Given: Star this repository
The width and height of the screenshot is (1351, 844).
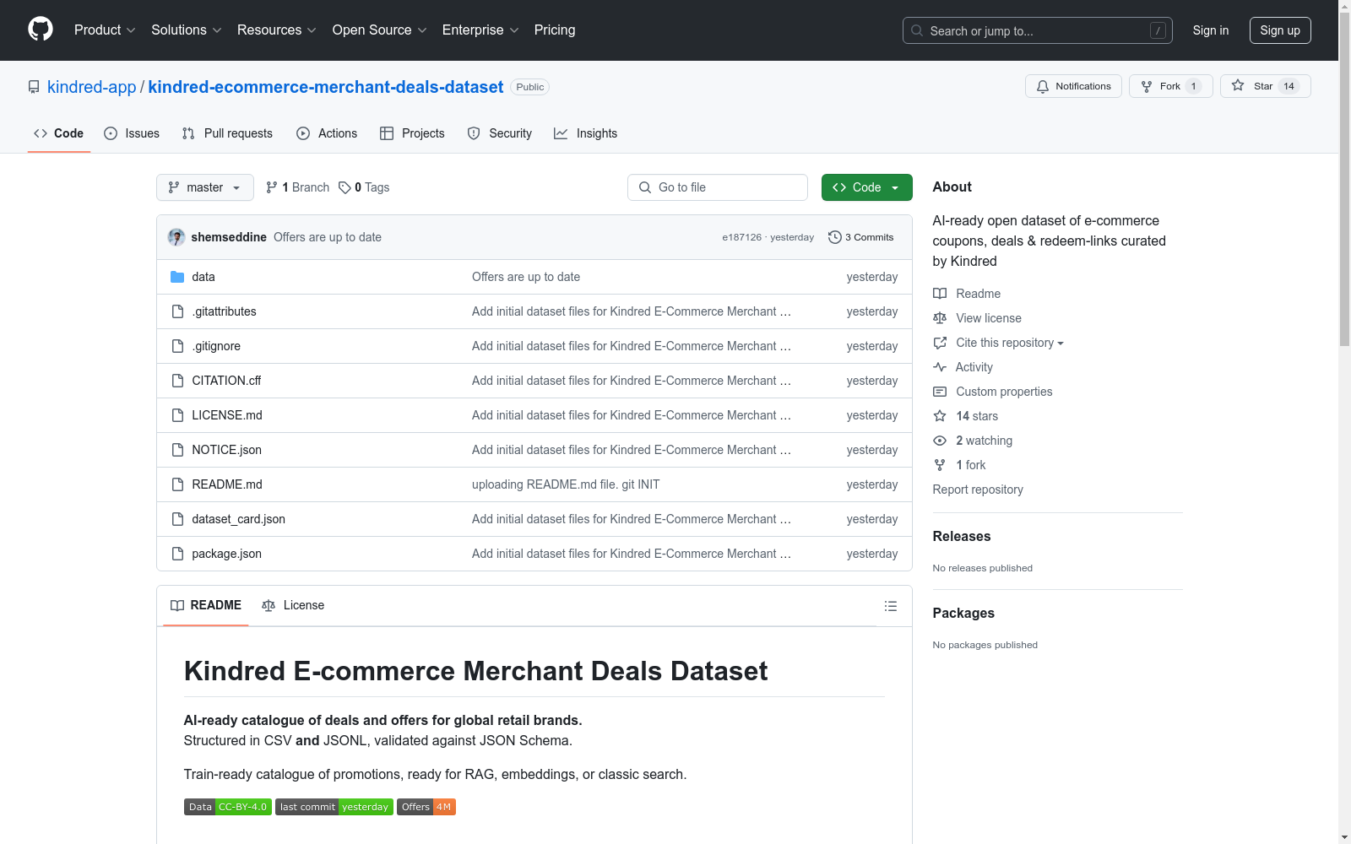Looking at the screenshot, I should pyautogui.click(x=1266, y=86).
